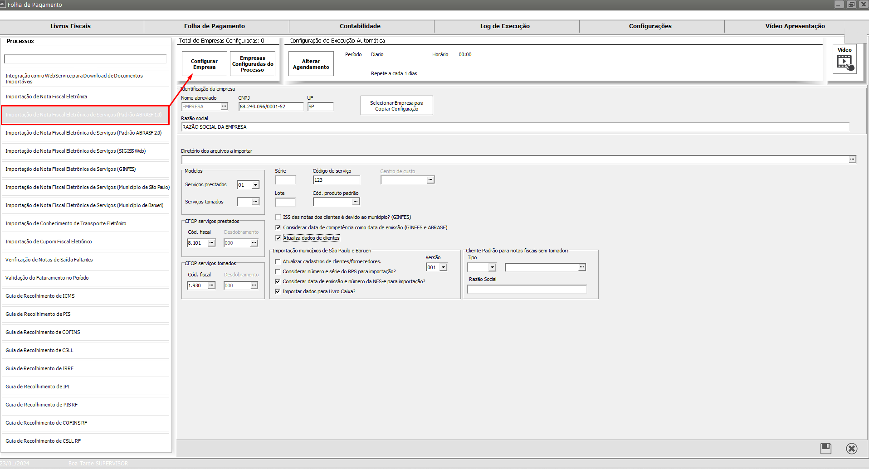Expand the Tipo dropdown for Cliente Padrão
Viewport: 869px width, 469px height.
pos(492,267)
